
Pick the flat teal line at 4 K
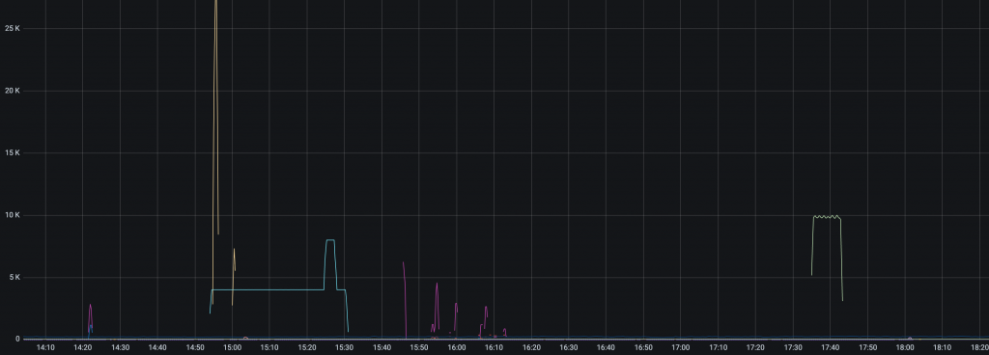click(268, 289)
